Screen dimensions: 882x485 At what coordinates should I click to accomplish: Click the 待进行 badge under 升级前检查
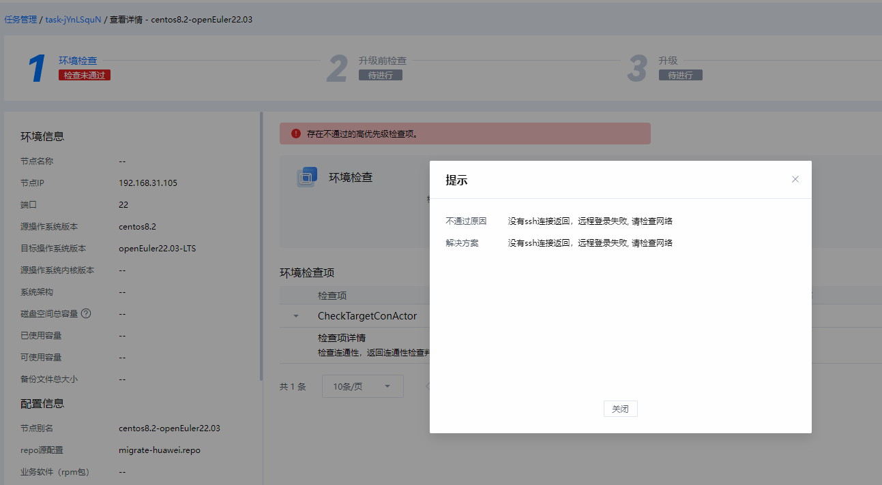(x=380, y=75)
